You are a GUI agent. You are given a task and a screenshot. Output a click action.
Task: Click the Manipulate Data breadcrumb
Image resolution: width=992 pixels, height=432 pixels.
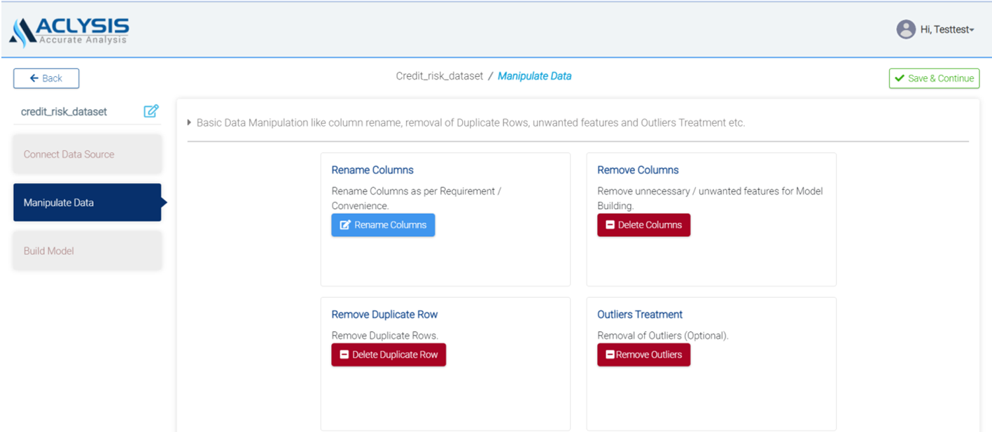[x=534, y=76]
